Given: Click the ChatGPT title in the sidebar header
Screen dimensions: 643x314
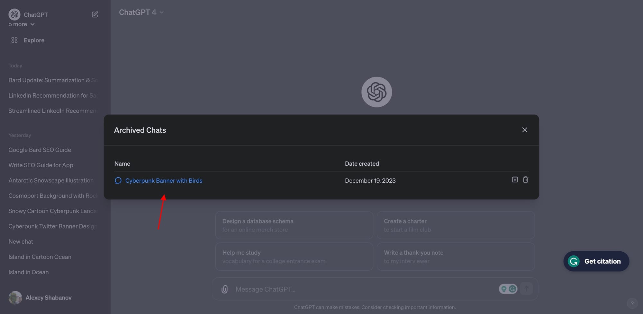Looking at the screenshot, I should (x=36, y=15).
